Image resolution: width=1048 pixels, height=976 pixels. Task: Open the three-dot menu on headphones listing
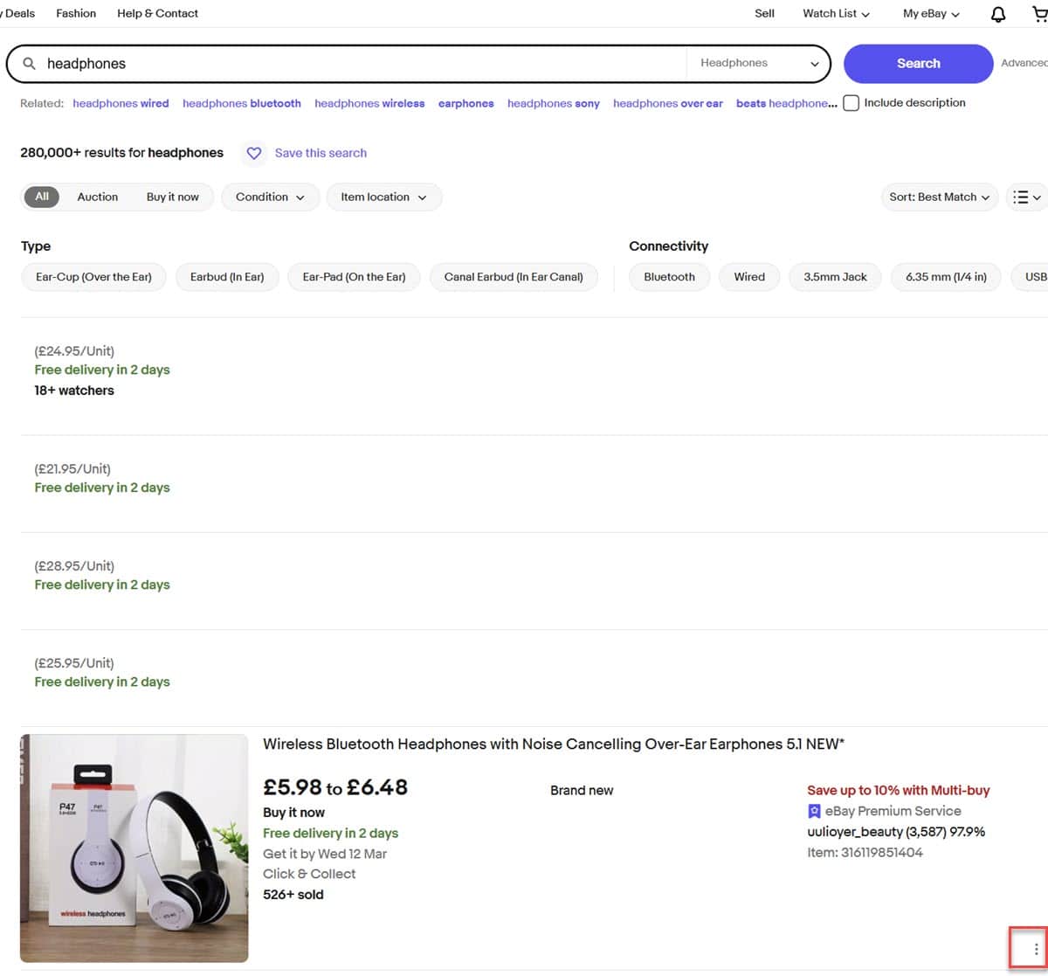coord(1036,949)
